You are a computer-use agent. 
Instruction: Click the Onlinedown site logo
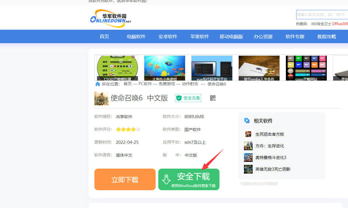point(110,19)
